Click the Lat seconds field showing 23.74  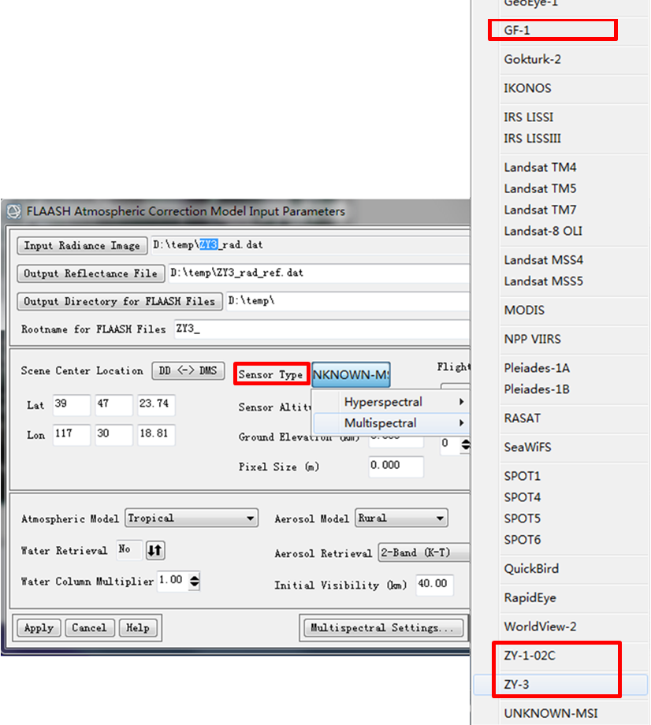[156, 405]
